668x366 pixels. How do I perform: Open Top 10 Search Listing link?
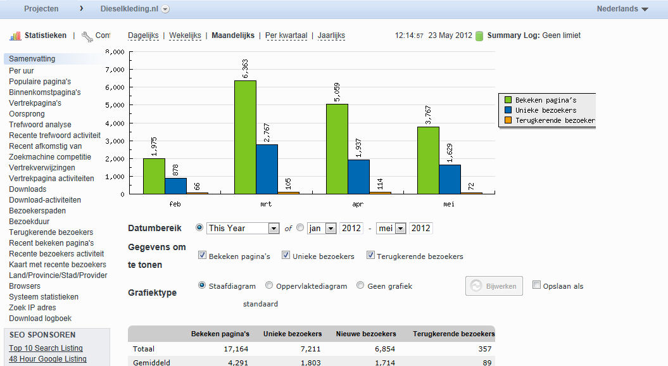46,348
